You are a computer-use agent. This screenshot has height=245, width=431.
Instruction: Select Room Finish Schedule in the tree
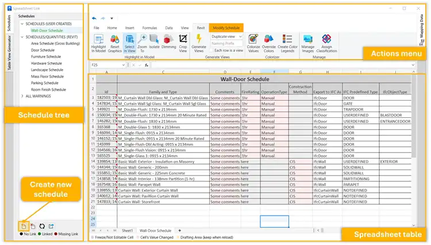click(x=48, y=90)
